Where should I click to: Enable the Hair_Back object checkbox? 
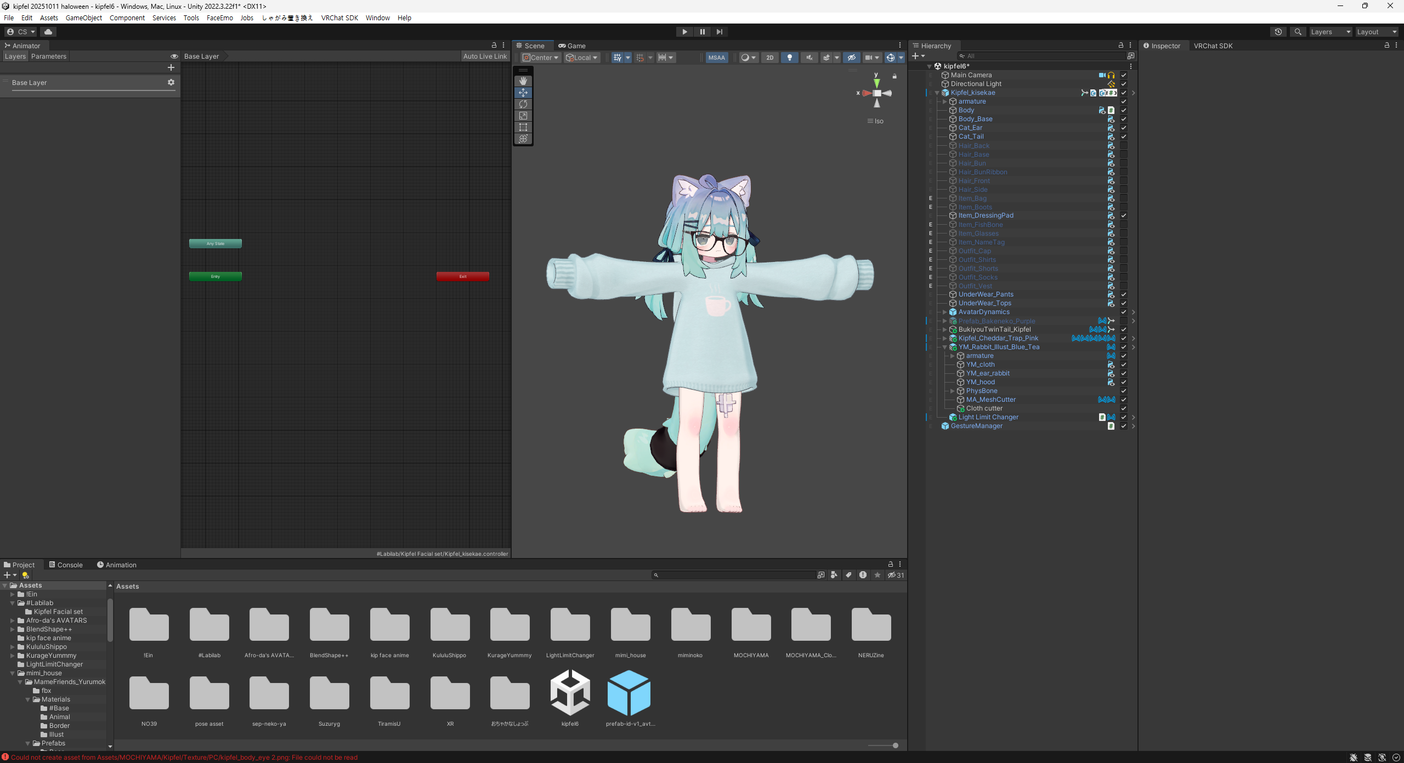[x=1123, y=146]
